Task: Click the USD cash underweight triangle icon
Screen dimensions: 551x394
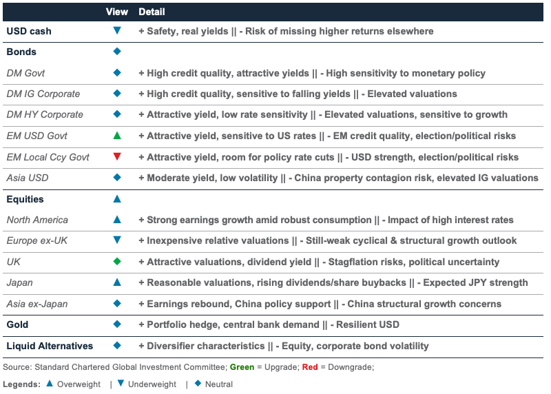Action: coord(116,31)
